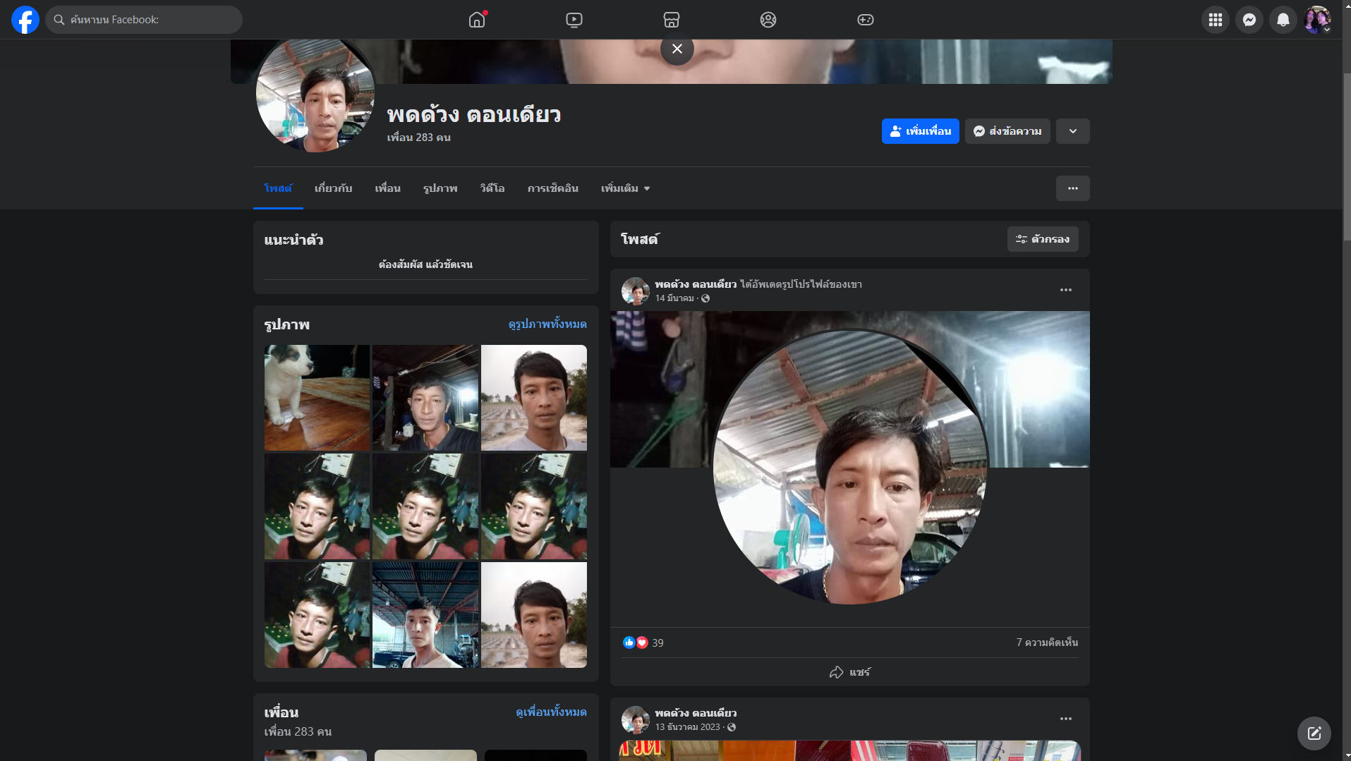This screenshot has height=761, width=1351.
Task: Click inside the Facebook search field
Action: pyautogui.click(x=144, y=20)
